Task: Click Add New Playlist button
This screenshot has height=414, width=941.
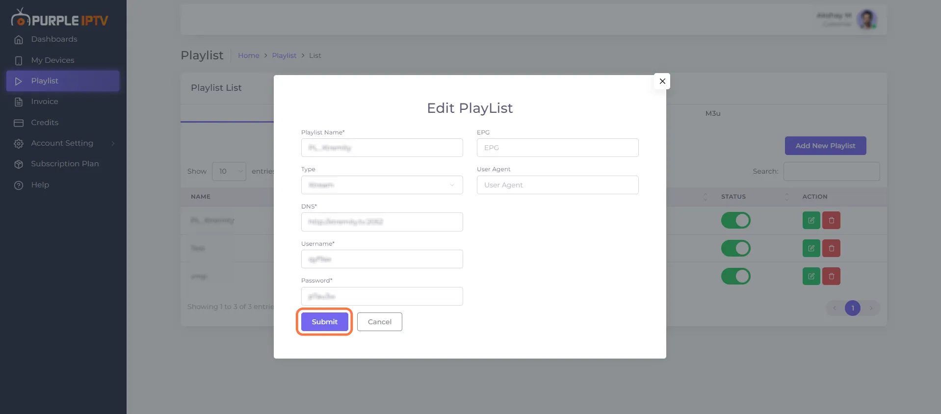Action: pos(826,146)
